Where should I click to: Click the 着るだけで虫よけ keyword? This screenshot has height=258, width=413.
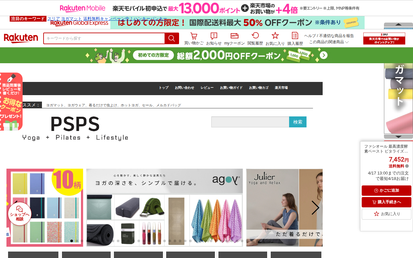(x=103, y=105)
